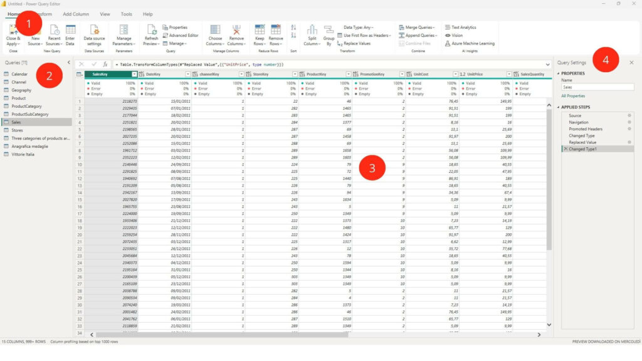Click Merge Queries
This screenshot has width=642, height=361.
(x=417, y=28)
